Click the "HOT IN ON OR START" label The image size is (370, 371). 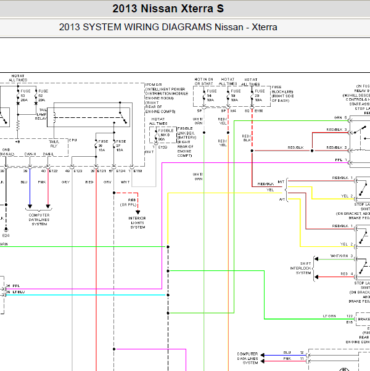(203, 81)
